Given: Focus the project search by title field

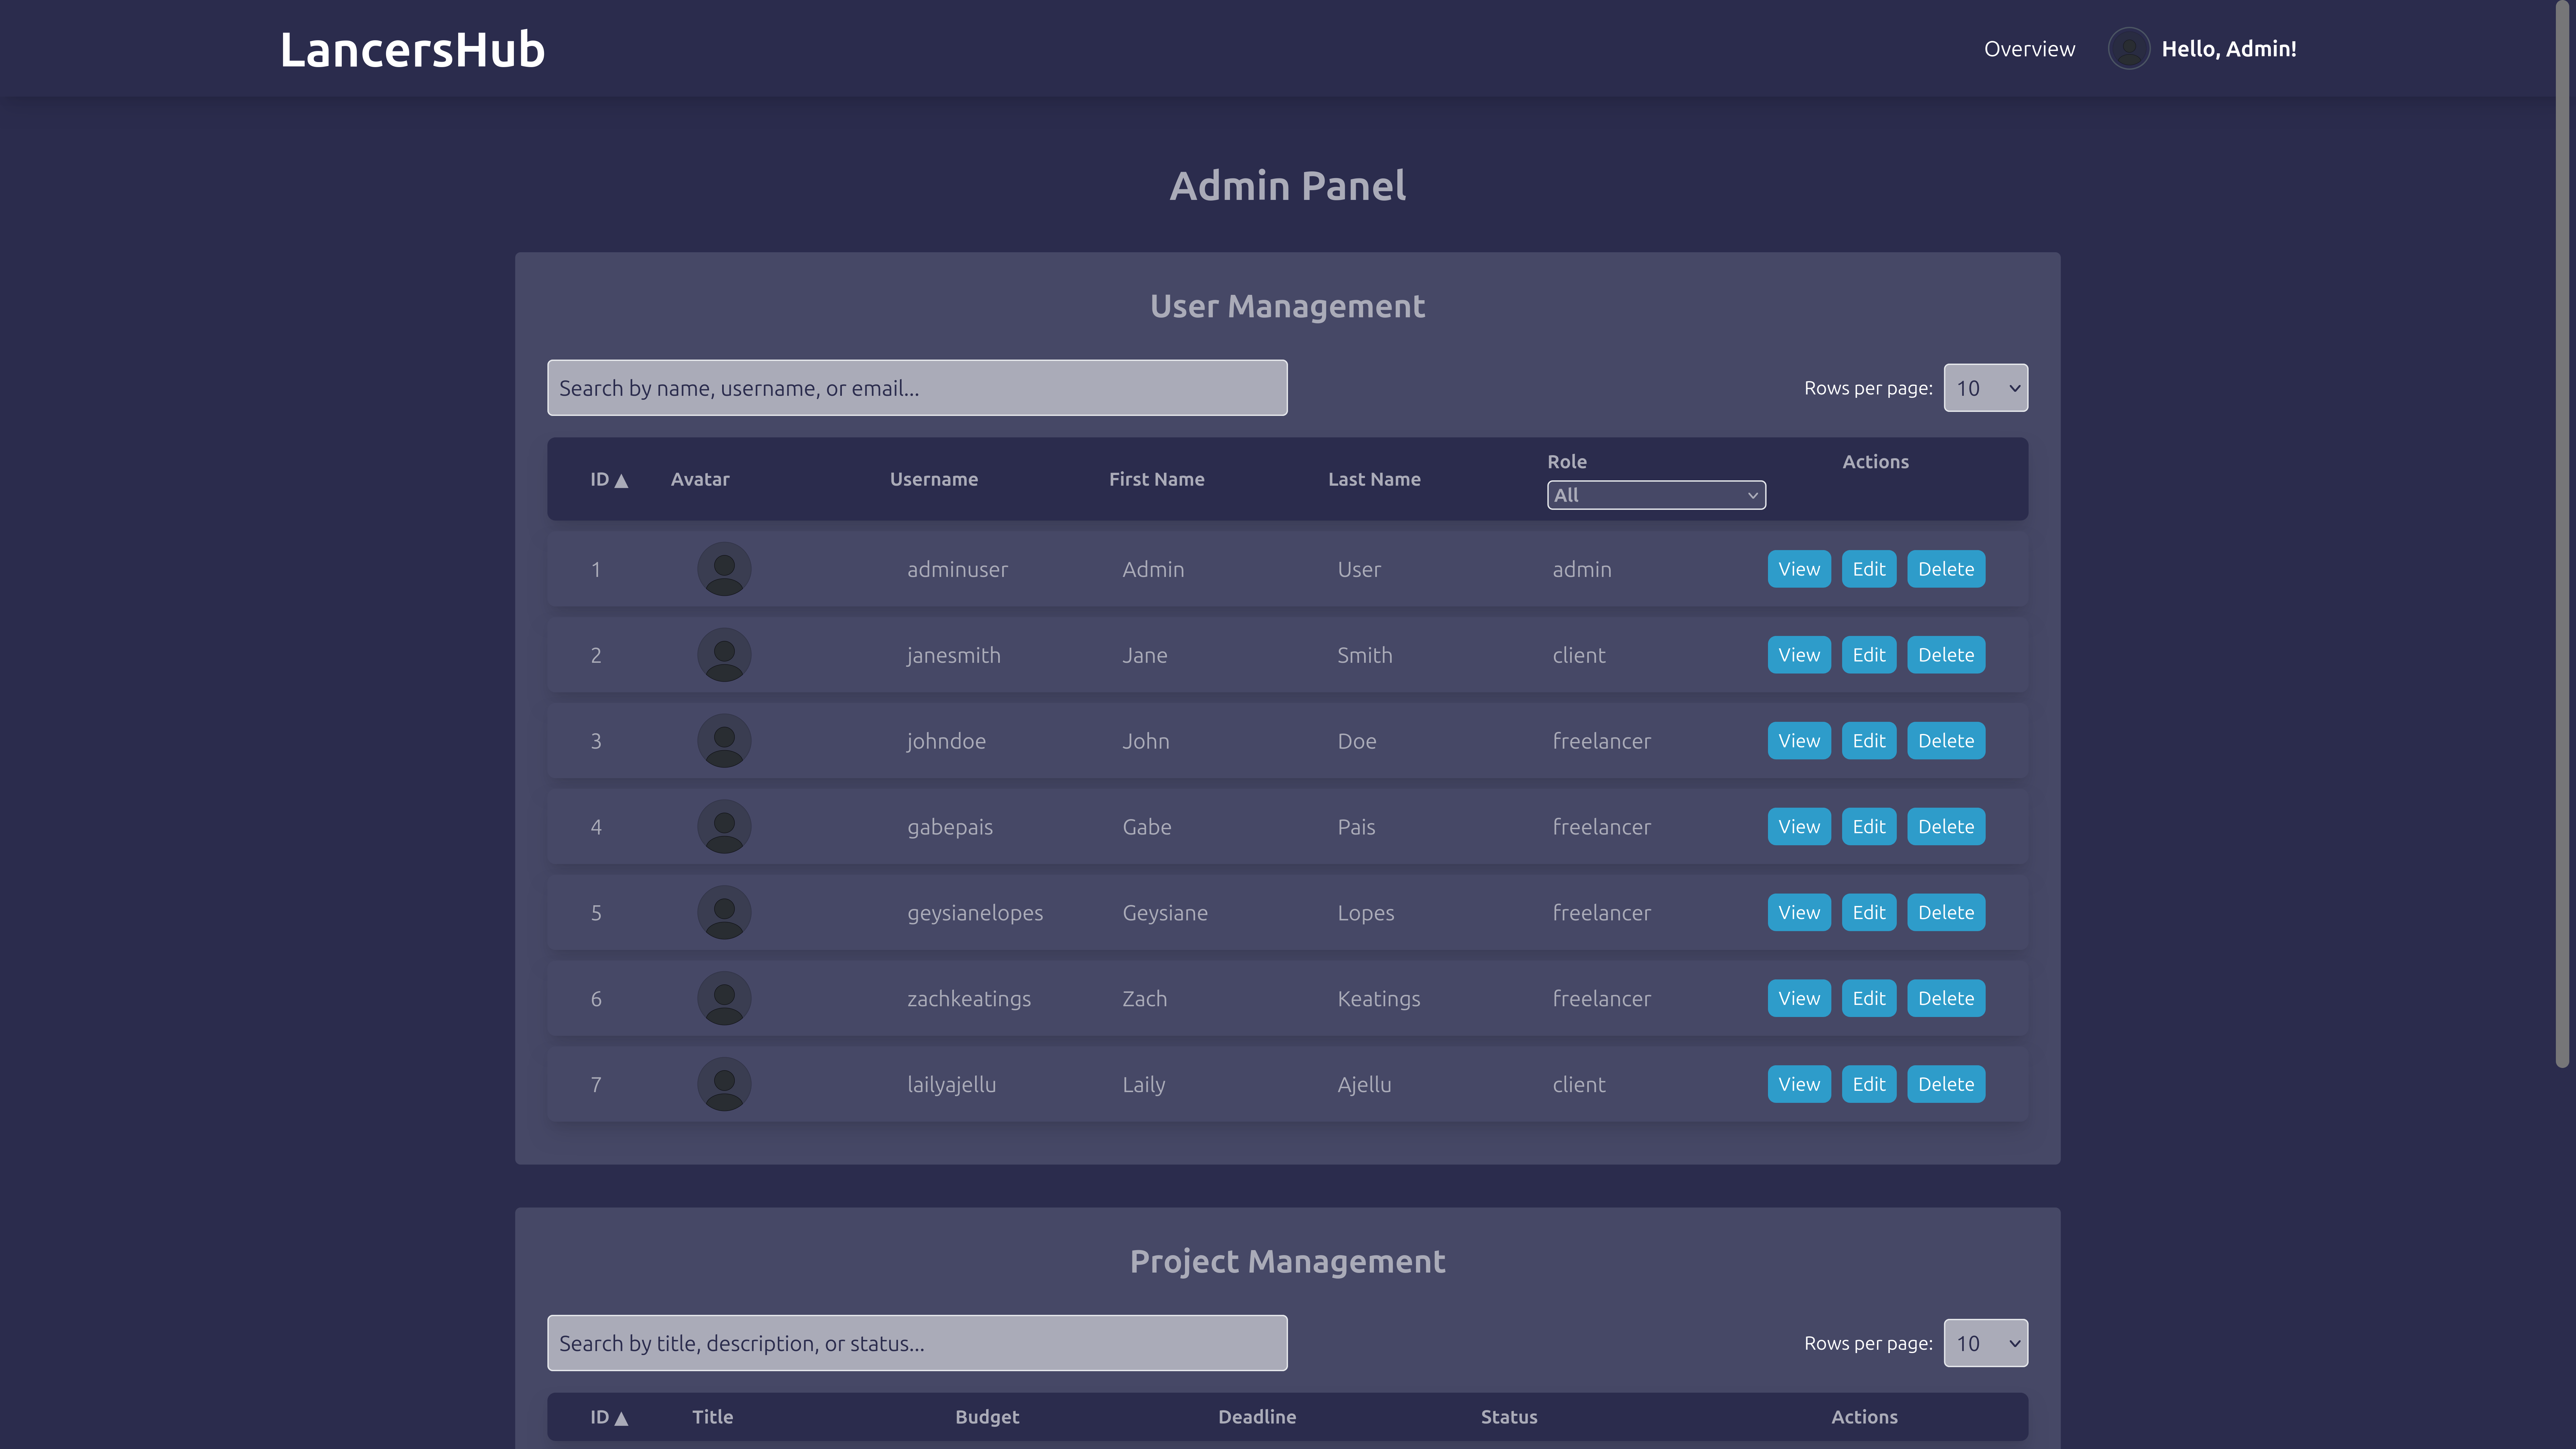Looking at the screenshot, I should (917, 1343).
